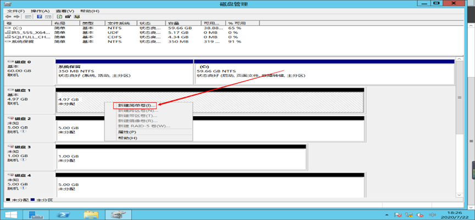The image size is (475, 220).
Task: Sort by the 类型 column header
Action: pyautogui.click(x=93, y=23)
